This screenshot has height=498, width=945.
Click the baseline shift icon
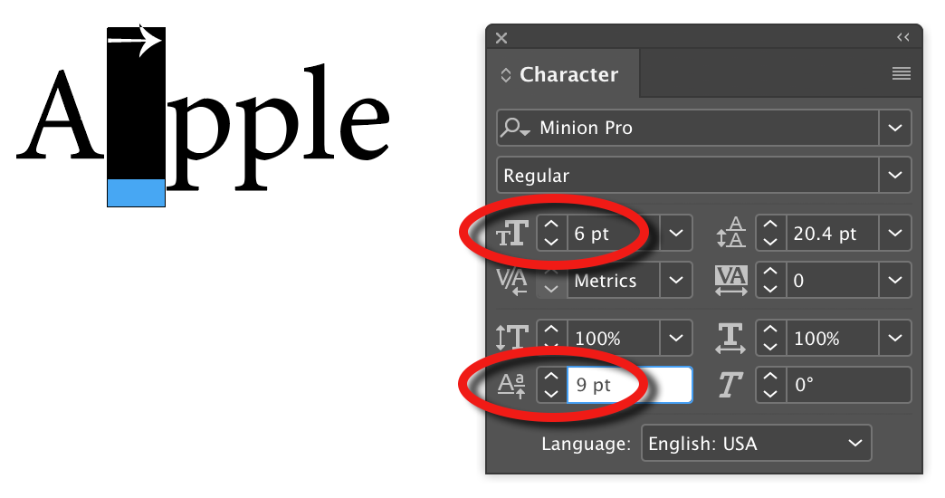512,386
